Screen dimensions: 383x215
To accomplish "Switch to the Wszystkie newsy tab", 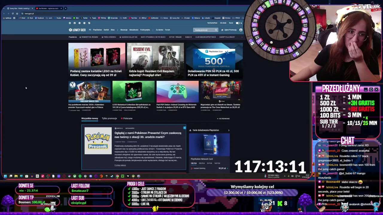I will (x=90, y=119).
